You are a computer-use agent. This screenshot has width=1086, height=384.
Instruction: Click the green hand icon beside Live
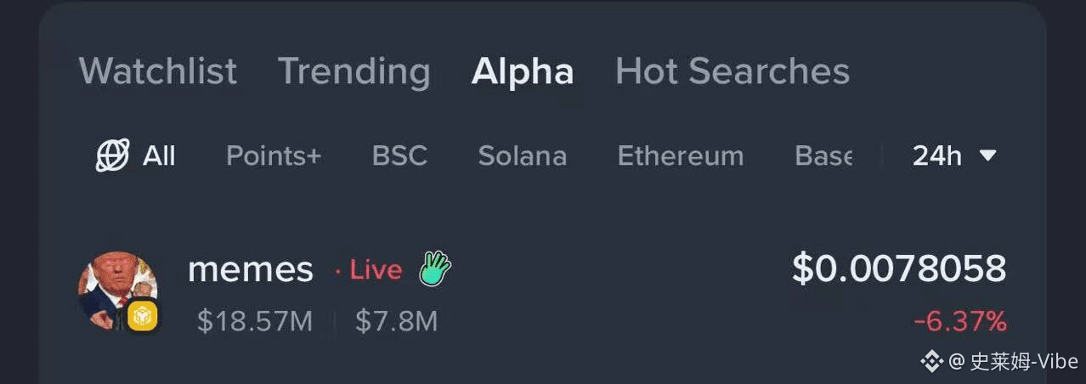coord(434,269)
